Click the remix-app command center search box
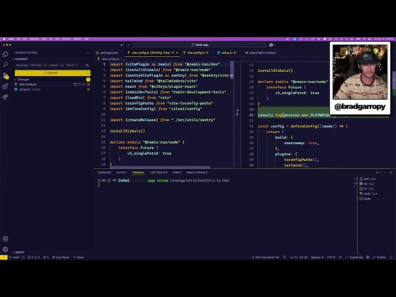This screenshot has height=297, width=396. coord(199,45)
